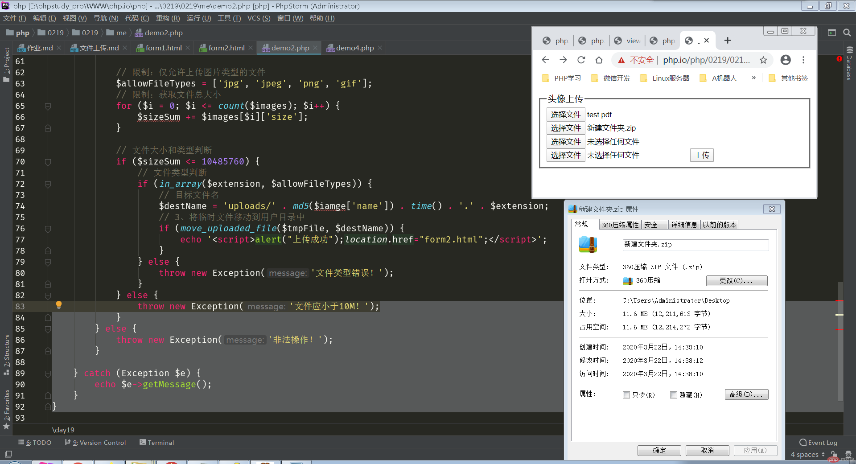856x464 pixels.
Task: Open the PHP学习 bookmark folder
Action: (x=561, y=78)
